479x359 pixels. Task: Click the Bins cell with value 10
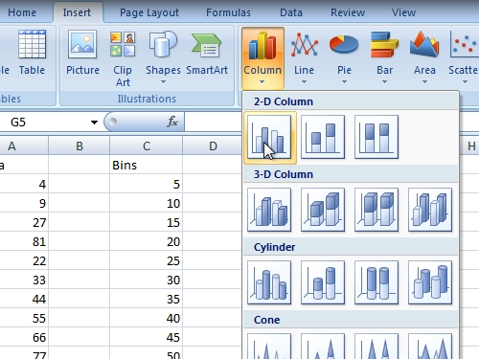click(147, 203)
